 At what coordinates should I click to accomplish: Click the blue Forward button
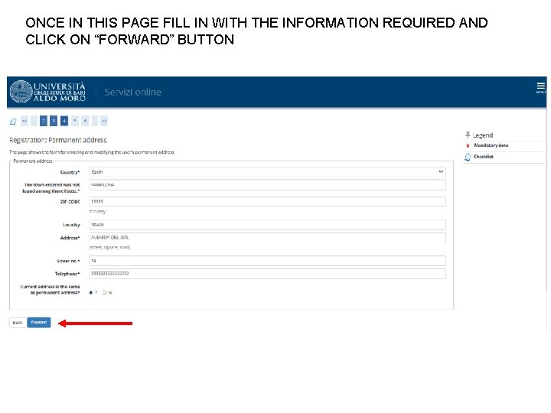[x=39, y=323]
